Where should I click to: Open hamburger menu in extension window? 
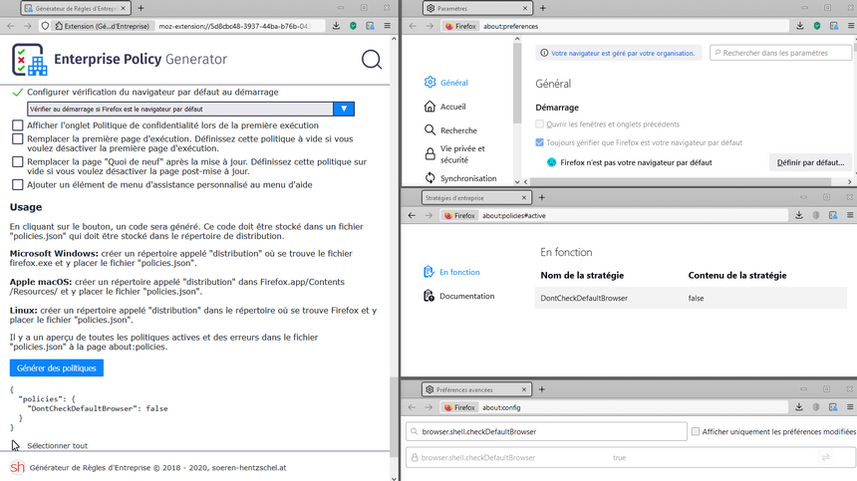[387, 26]
